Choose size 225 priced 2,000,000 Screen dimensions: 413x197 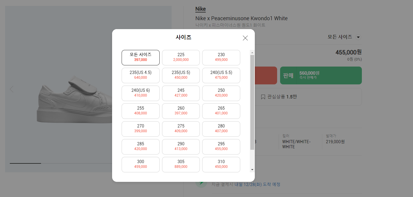[x=181, y=58]
